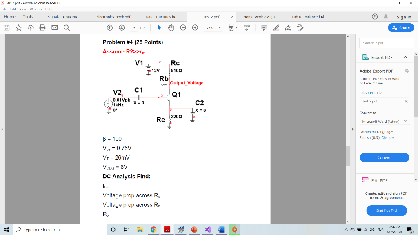Open the Add Comment speech bubble tool
The image size is (418, 235).
point(264,27)
